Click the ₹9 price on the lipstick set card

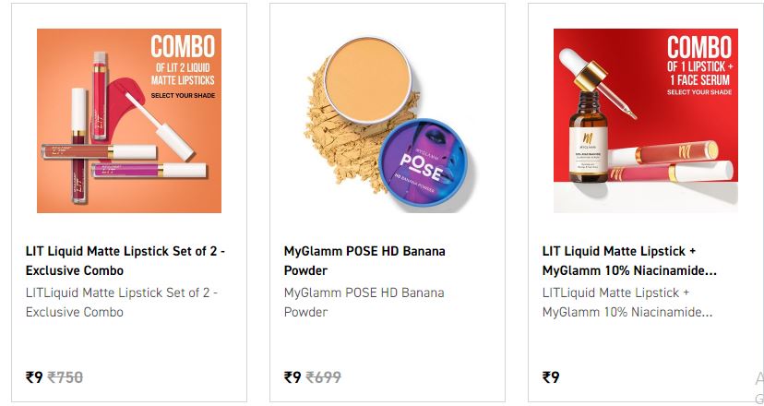[x=34, y=377]
